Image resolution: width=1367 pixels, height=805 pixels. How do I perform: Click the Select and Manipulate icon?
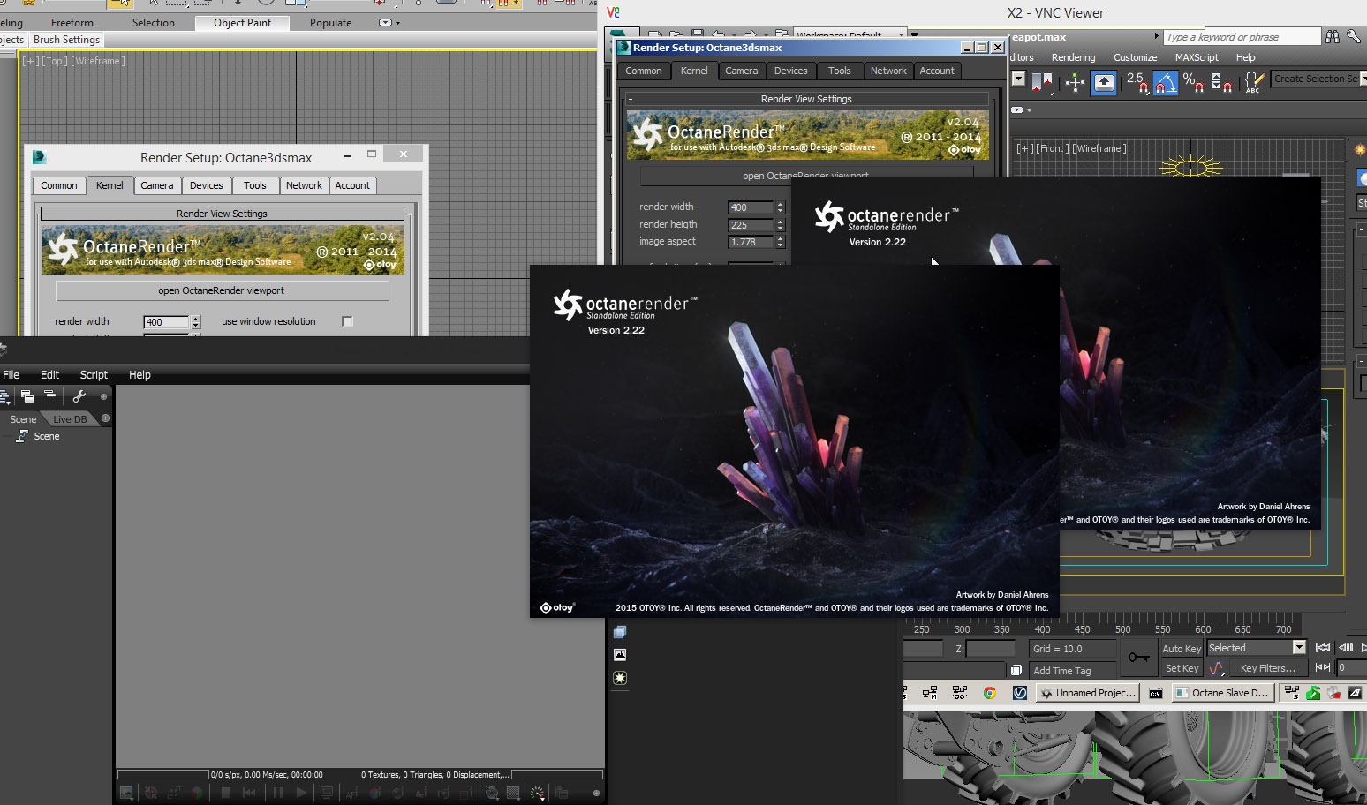[1075, 82]
